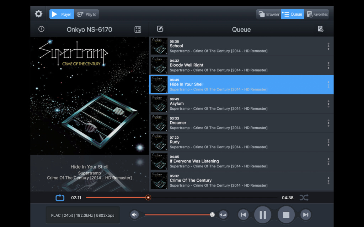Open options menu for School
This screenshot has height=227, width=364.
328,46
